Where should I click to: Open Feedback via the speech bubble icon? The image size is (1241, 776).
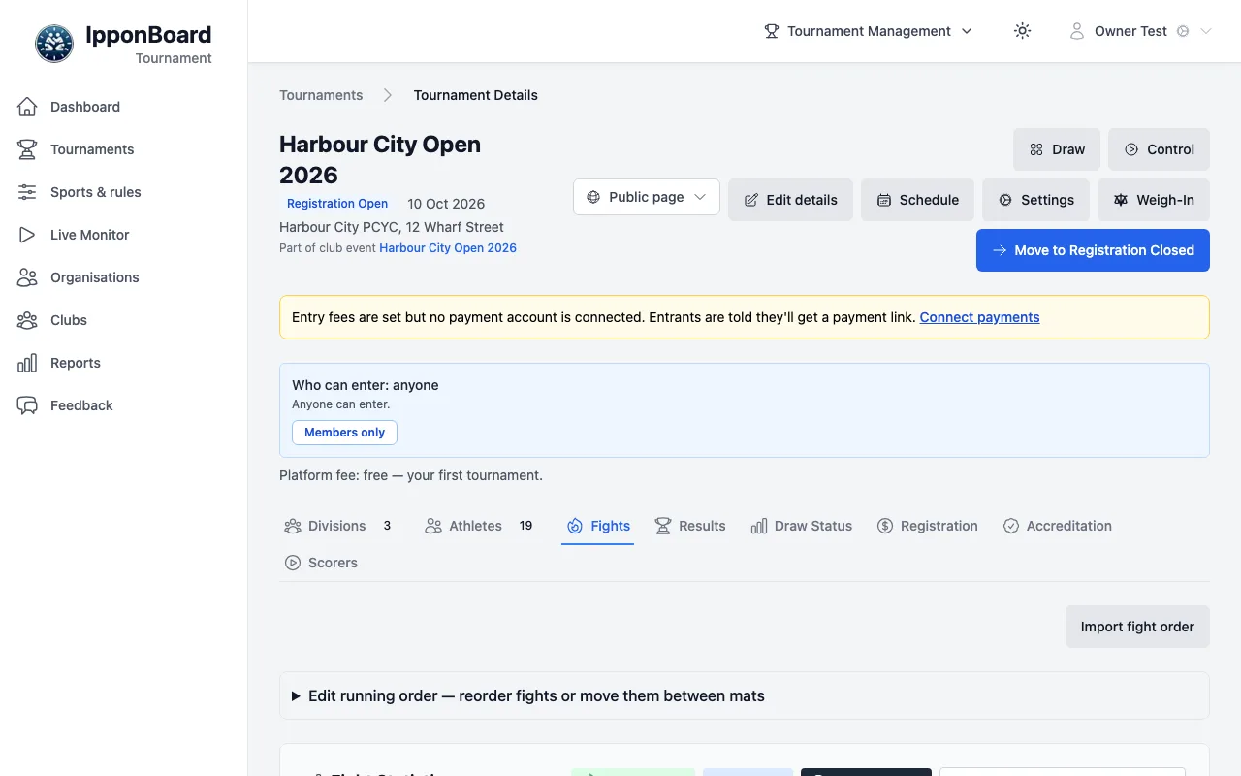pyautogui.click(x=27, y=405)
